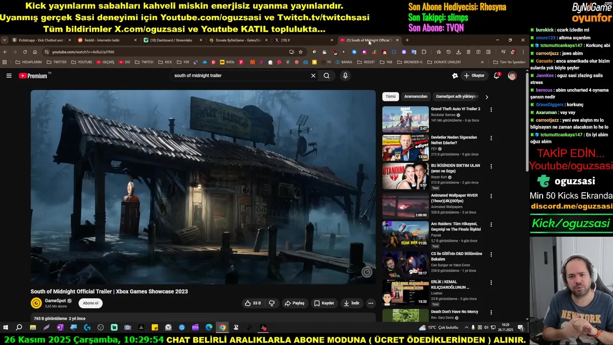Open the YOUTUBE bookmark folder
613x345 pixels.
click(x=81, y=62)
